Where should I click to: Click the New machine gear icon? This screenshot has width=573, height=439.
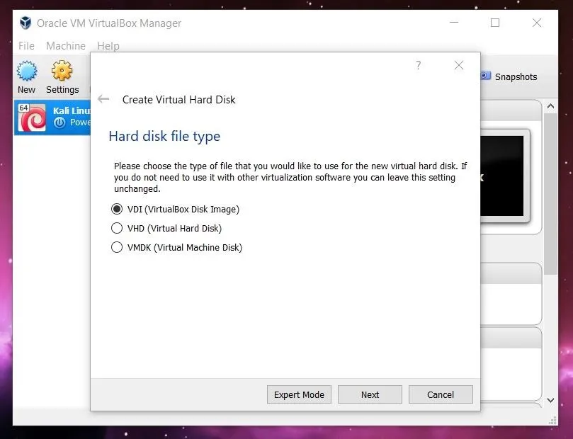tap(27, 71)
